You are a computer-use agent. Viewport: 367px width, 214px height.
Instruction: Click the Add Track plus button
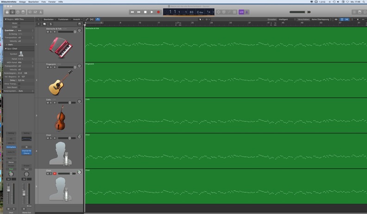[x=38, y=24]
